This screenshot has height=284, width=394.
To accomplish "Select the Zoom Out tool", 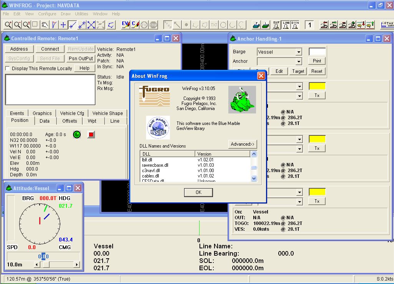I will point(18,25).
